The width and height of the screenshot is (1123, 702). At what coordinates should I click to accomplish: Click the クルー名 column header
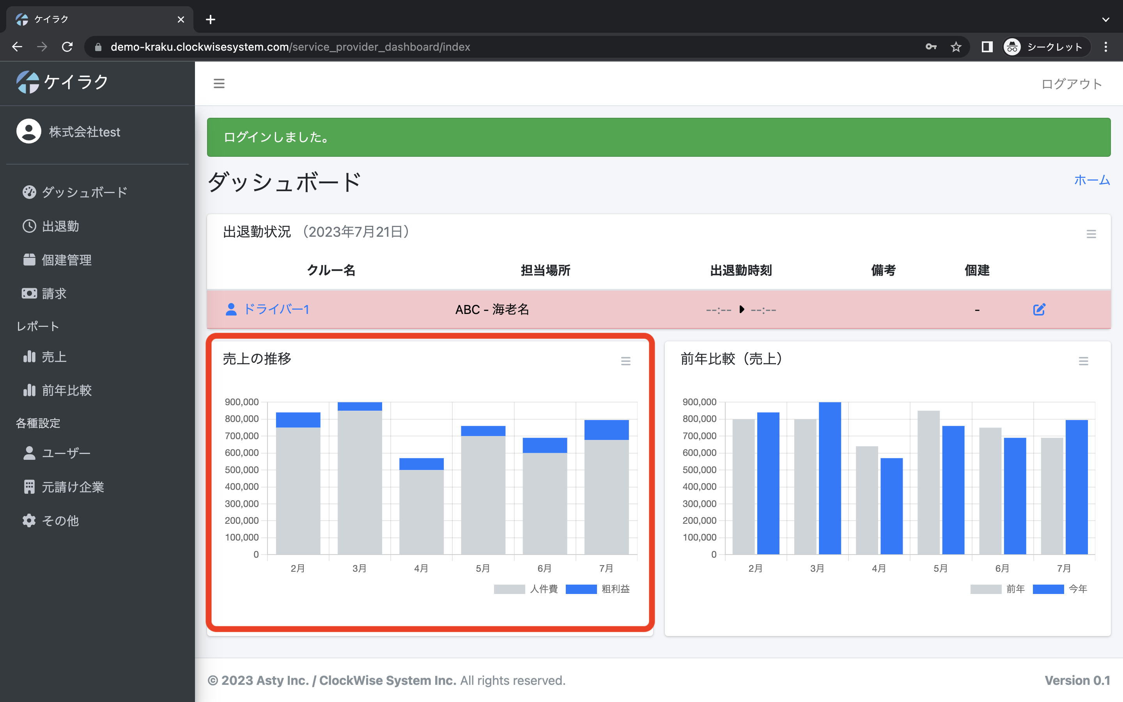[x=331, y=270]
